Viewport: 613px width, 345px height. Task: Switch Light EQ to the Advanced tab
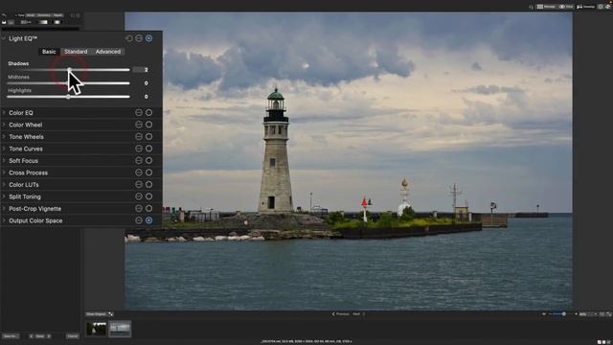(108, 52)
